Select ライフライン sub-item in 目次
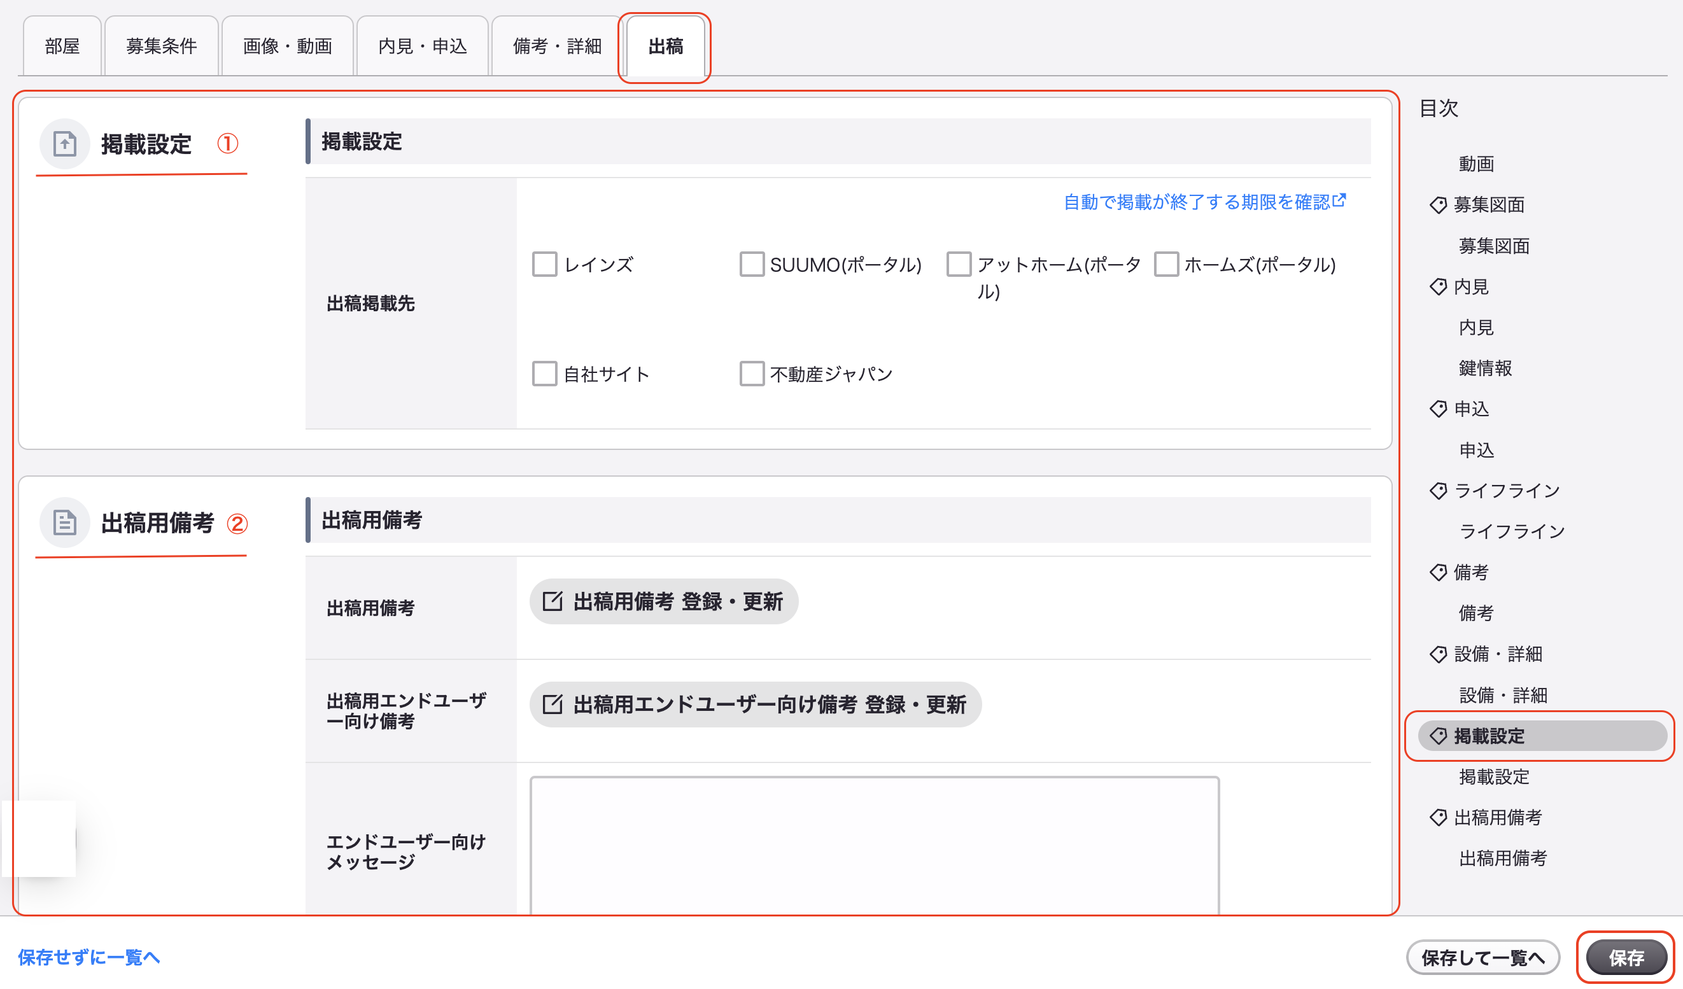Viewport: 1683px width, 989px height. [x=1512, y=531]
